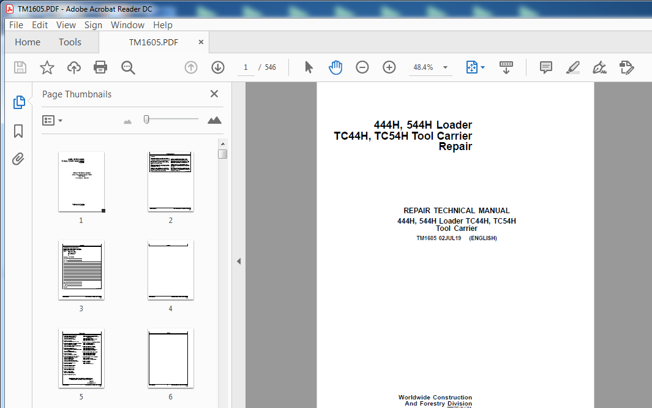Select page 5 thumbnail

click(81, 358)
